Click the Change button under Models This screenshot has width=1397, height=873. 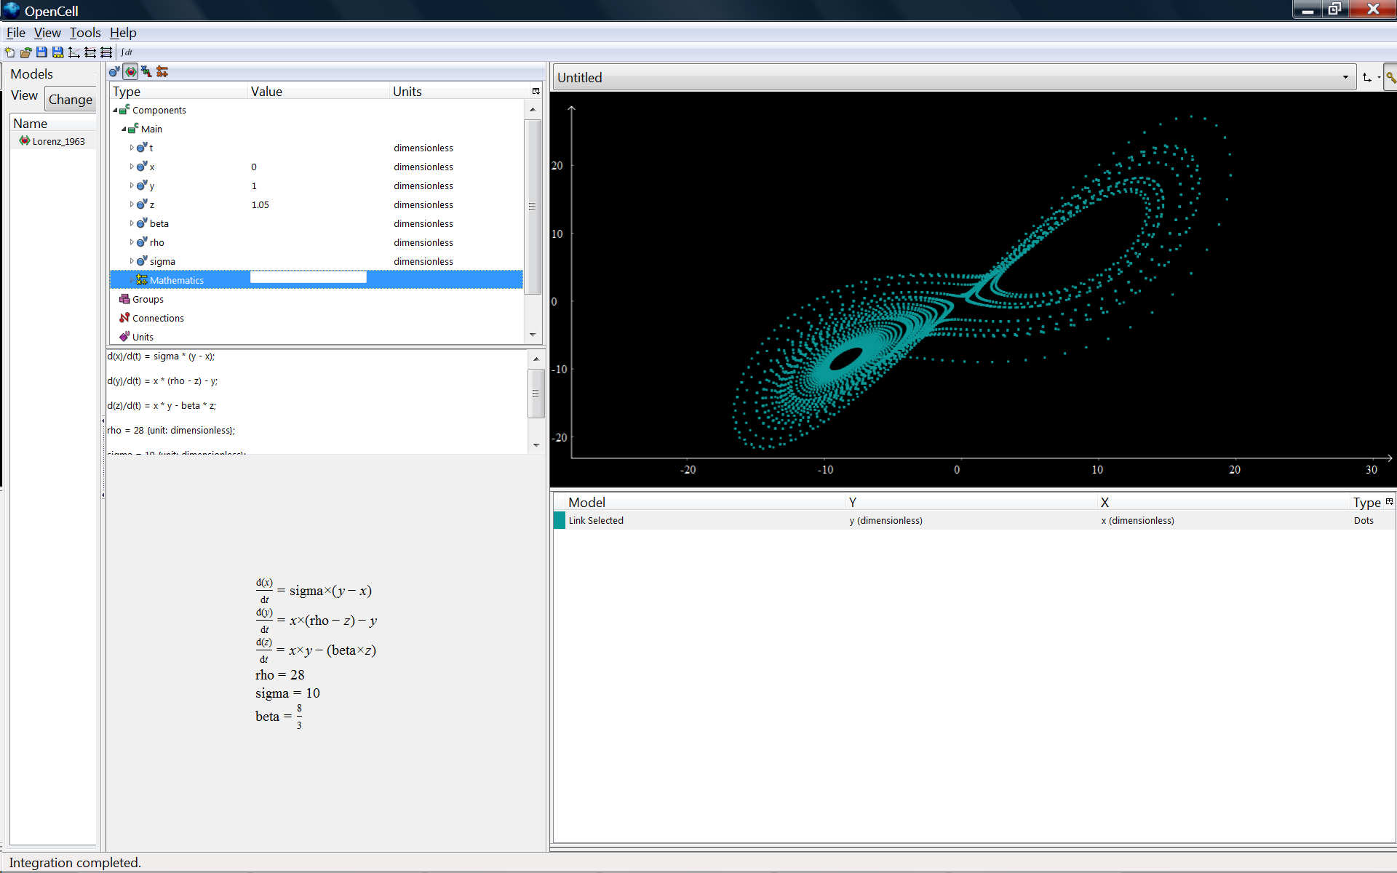coord(71,99)
